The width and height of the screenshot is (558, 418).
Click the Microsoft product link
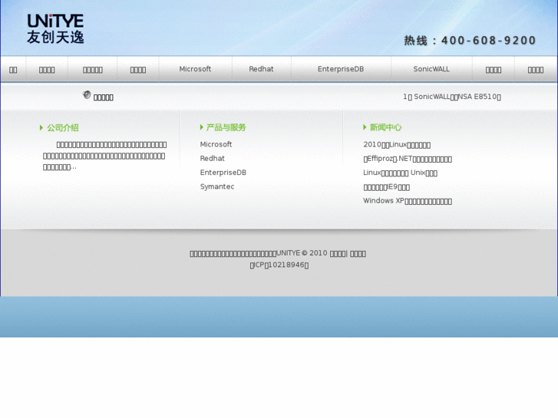pos(216,144)
